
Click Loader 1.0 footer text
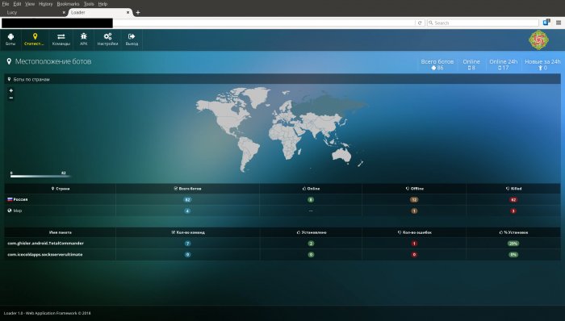(47, 313)
